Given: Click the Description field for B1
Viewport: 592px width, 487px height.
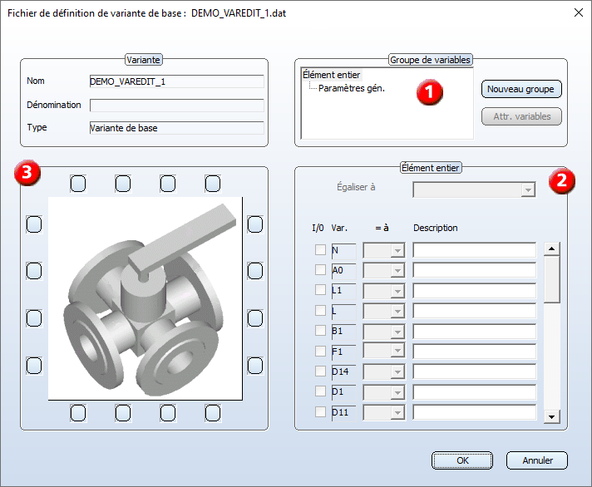Looking at the screenshot, I should click(x=474, y=332).
